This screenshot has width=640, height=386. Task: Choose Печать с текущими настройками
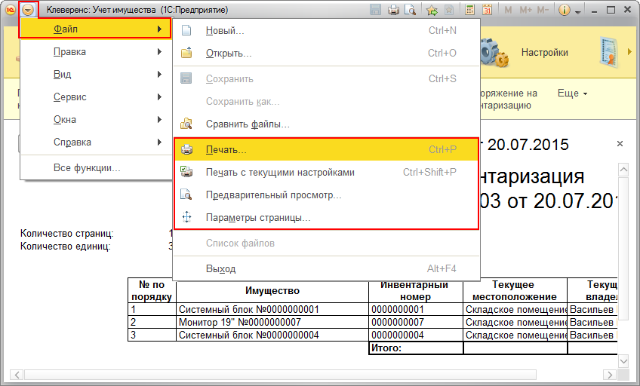(x=326, y=173)
